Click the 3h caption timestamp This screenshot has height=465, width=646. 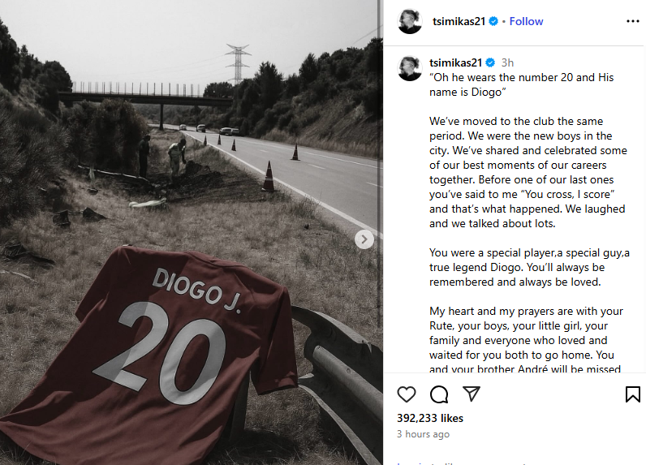click(507, 62)
